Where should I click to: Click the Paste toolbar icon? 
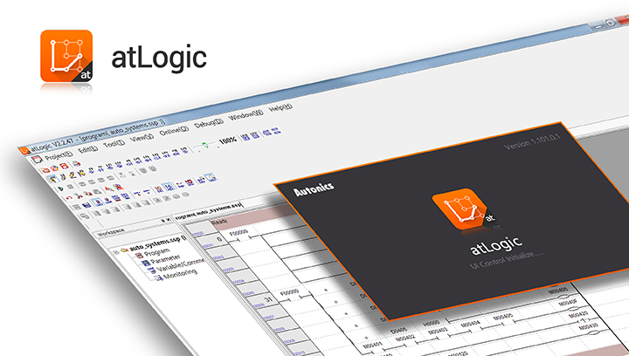coord(97,191)
